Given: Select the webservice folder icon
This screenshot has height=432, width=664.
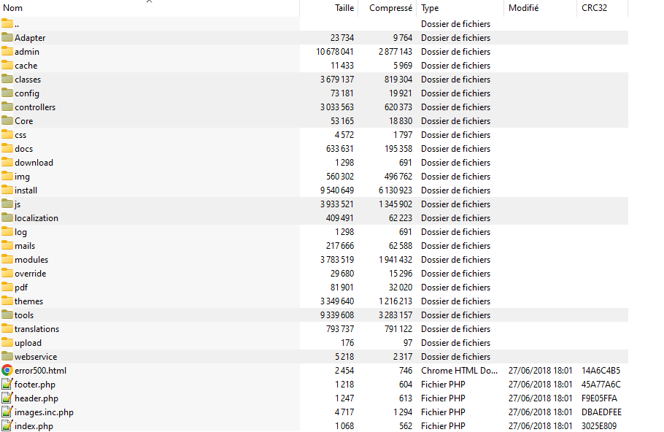Looking at the screenshot, I should (7, 356).
